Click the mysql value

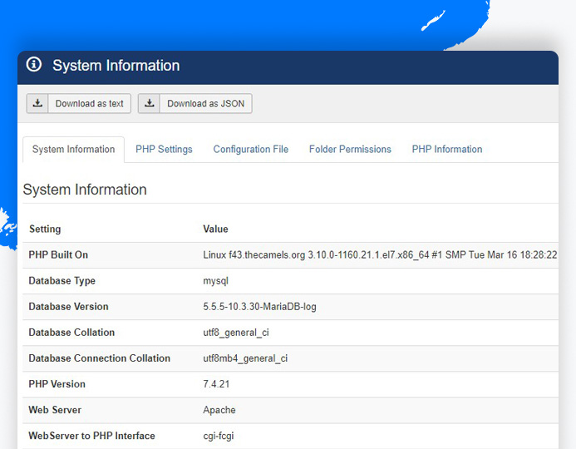coord(215,281)
